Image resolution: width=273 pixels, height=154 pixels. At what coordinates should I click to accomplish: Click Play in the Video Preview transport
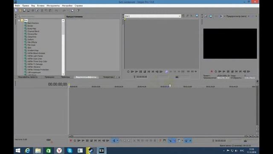[224, 71]
